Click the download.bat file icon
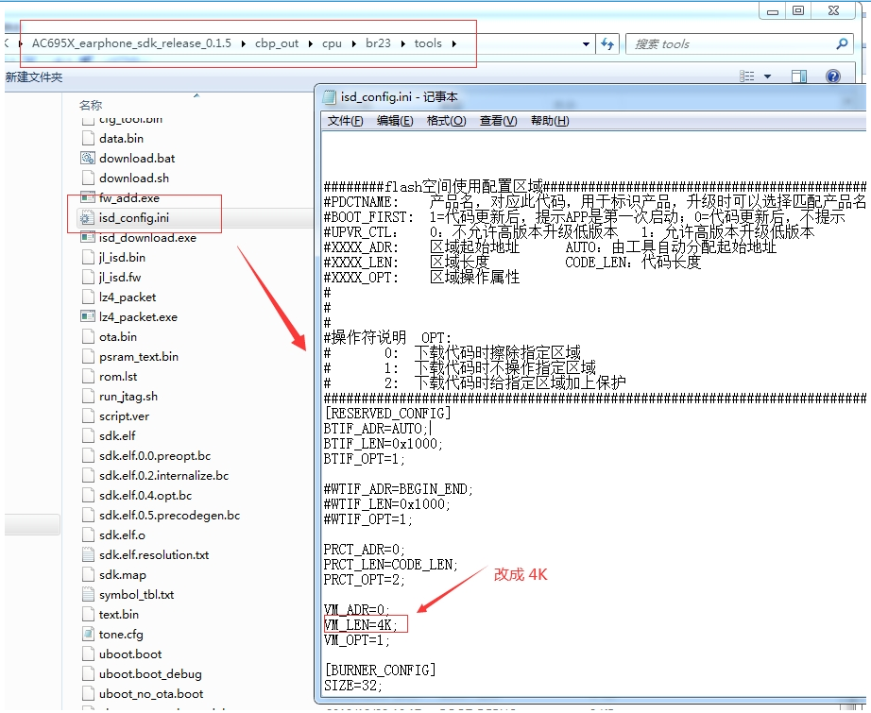The height and width of the screenshot is (713, 871). point(87,159)
